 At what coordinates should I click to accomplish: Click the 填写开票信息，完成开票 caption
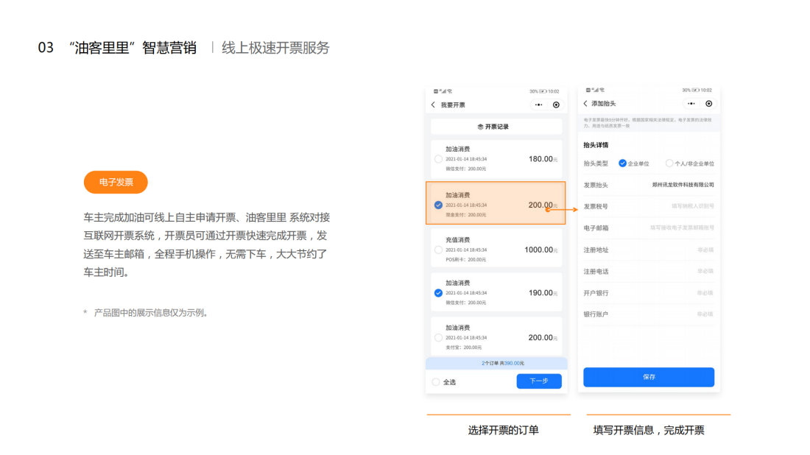click(x=648, y=430)
